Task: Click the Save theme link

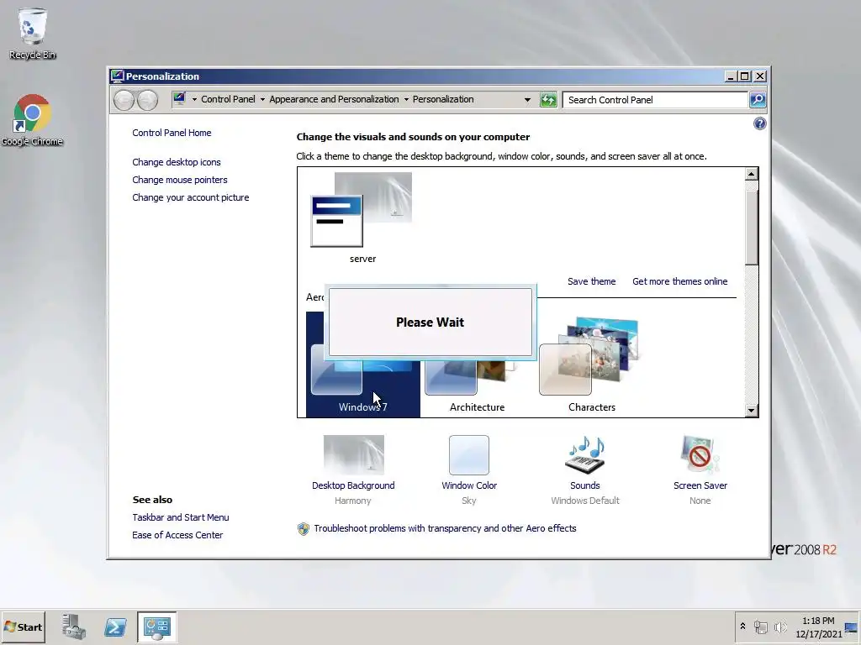Action: (591, 281)
